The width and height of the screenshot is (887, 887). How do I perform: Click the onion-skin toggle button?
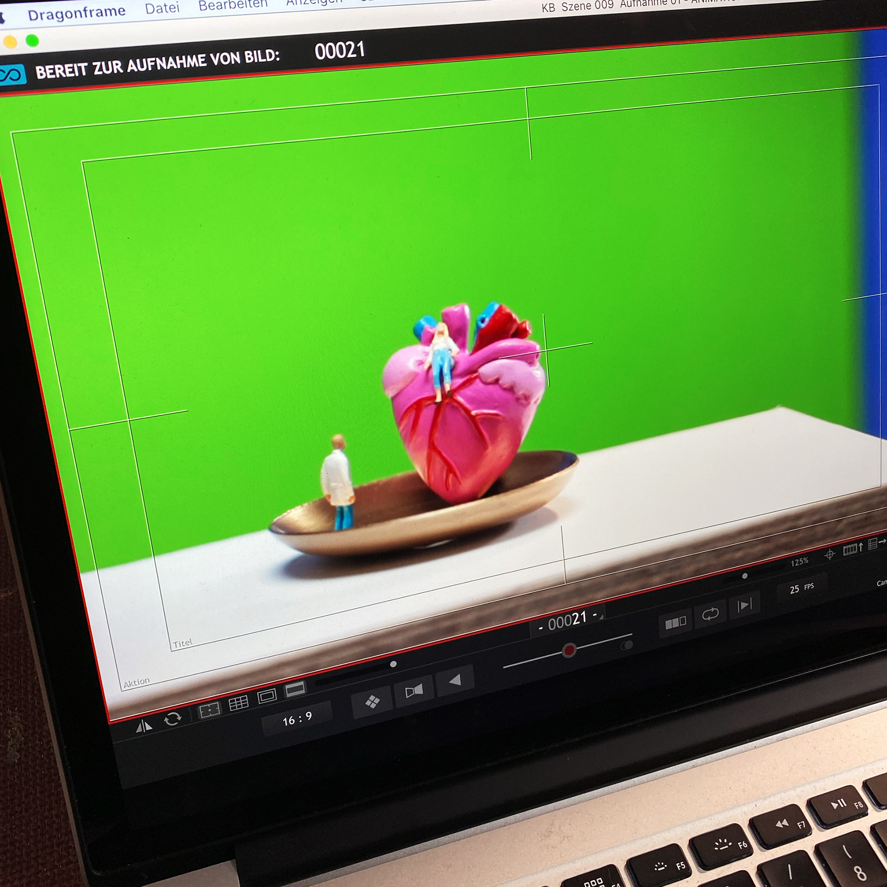[x=414, y=691]
